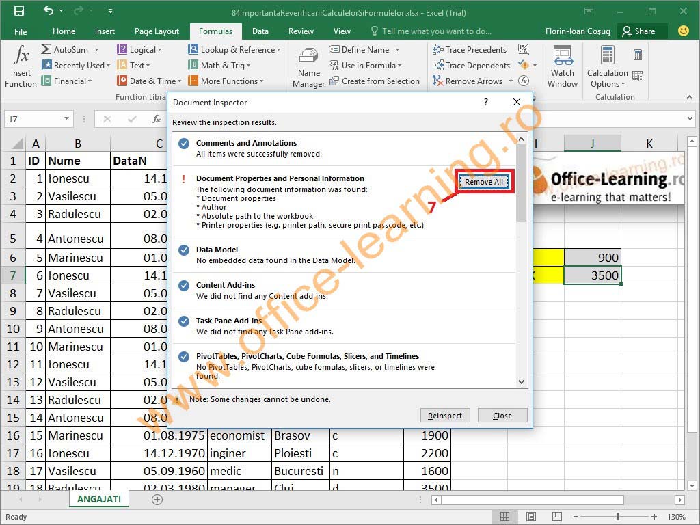Switch to the Insert tab
Image resolution: width=700 pixels, height=525 pixels.
(105, 31)
